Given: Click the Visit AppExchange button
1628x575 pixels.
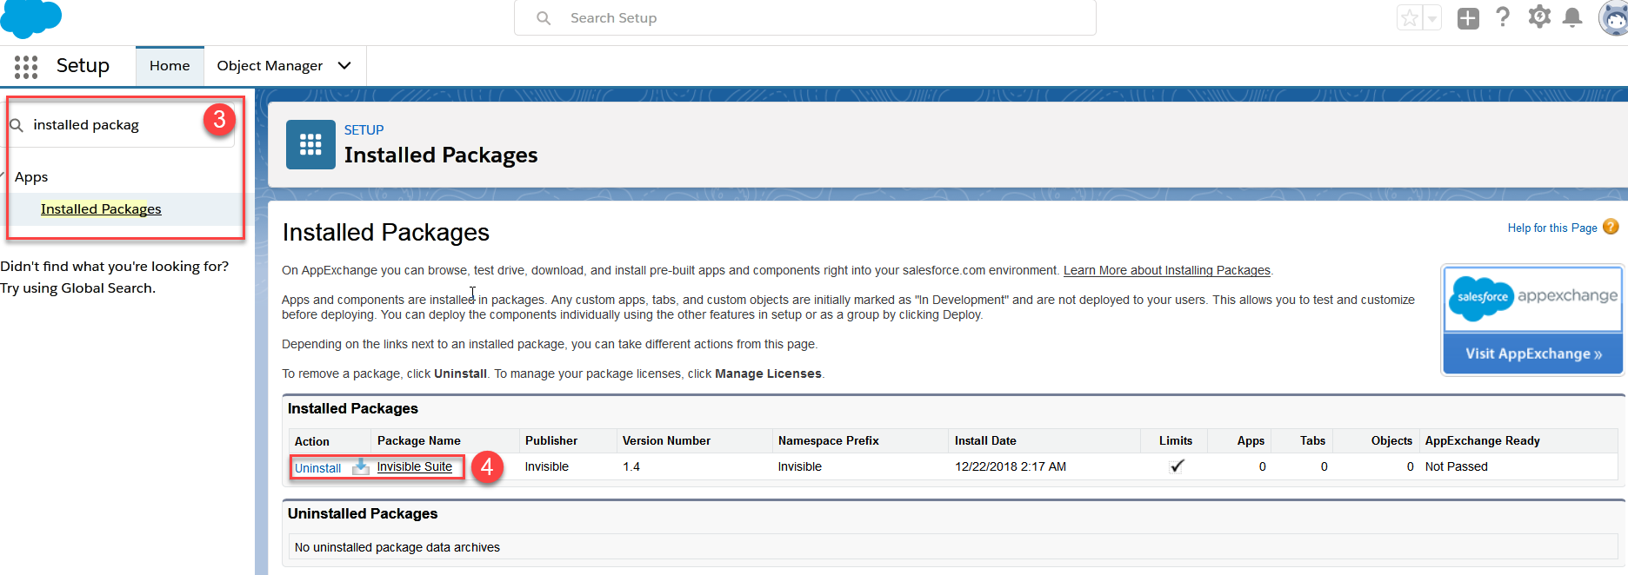Looking at the screenshot, I should tap(1533, 354).
